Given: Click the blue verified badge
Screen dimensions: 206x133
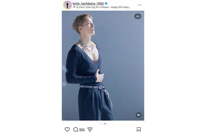Looking at the screenshot, I should point(106,4).
